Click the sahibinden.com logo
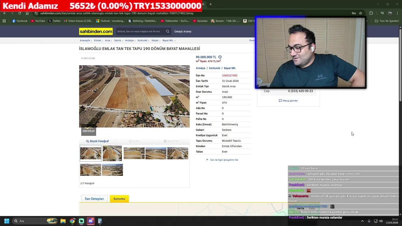The width and height of the screenshot is (402, 226). pos(96,31)
